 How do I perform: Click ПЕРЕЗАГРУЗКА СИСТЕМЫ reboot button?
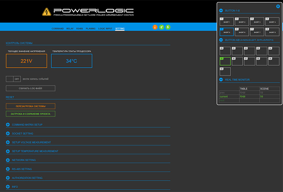pyautogui.click(x=30, y=106)
